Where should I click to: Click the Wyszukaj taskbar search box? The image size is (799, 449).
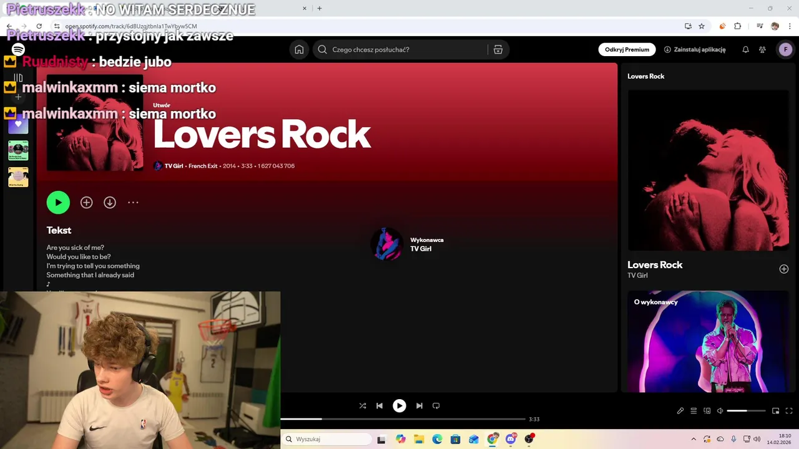(x=327, y=439)
